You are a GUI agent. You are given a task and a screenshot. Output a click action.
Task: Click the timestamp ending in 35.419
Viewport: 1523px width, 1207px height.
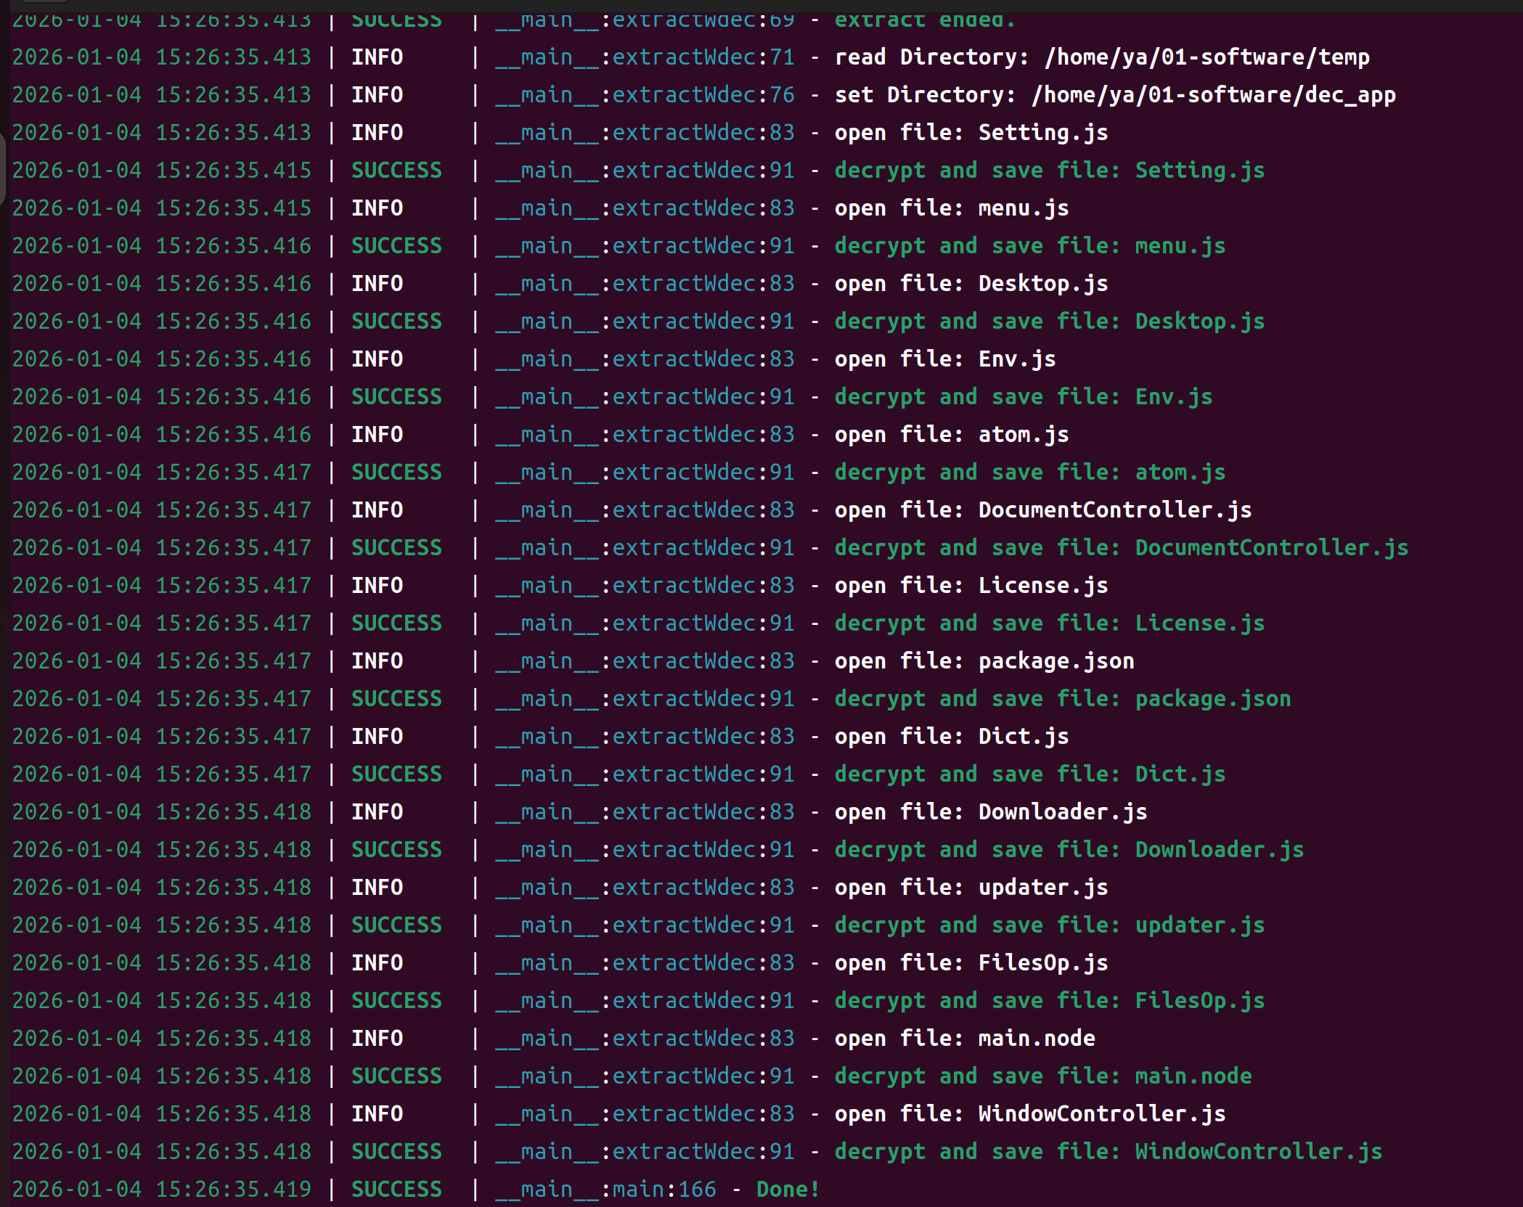click(161, 1190)
